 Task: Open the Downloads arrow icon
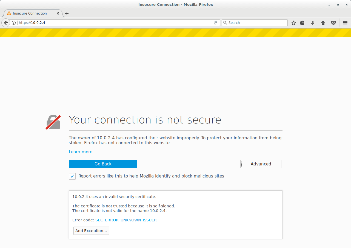pyautogui.click(x=313, y=23)
